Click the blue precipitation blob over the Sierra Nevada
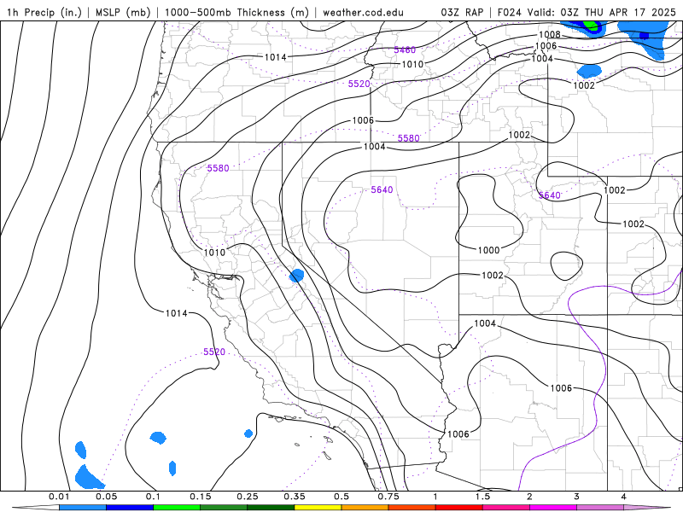The image size is (683, 512). tap(296, 276)
